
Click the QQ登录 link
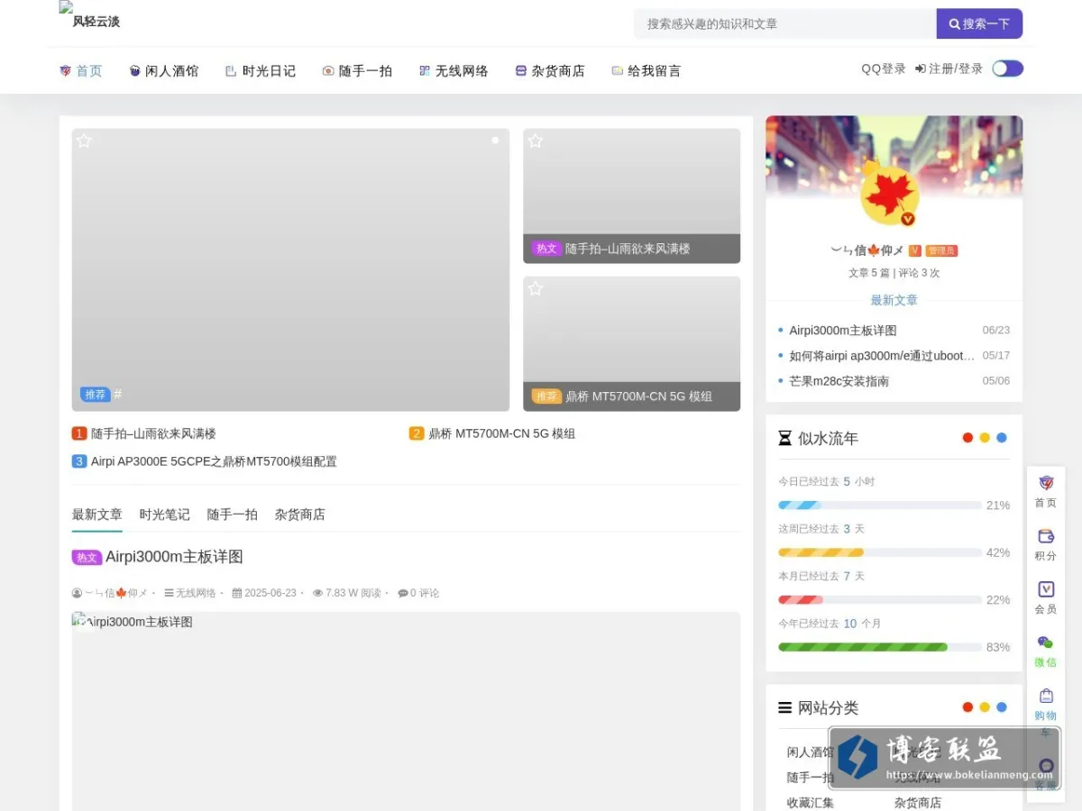tap(884, 68)
